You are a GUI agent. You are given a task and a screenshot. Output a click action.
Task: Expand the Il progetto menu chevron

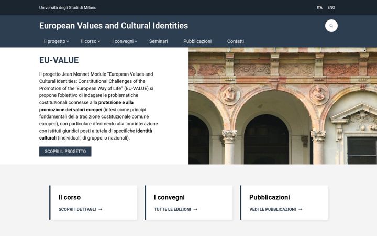pos(68,41)
